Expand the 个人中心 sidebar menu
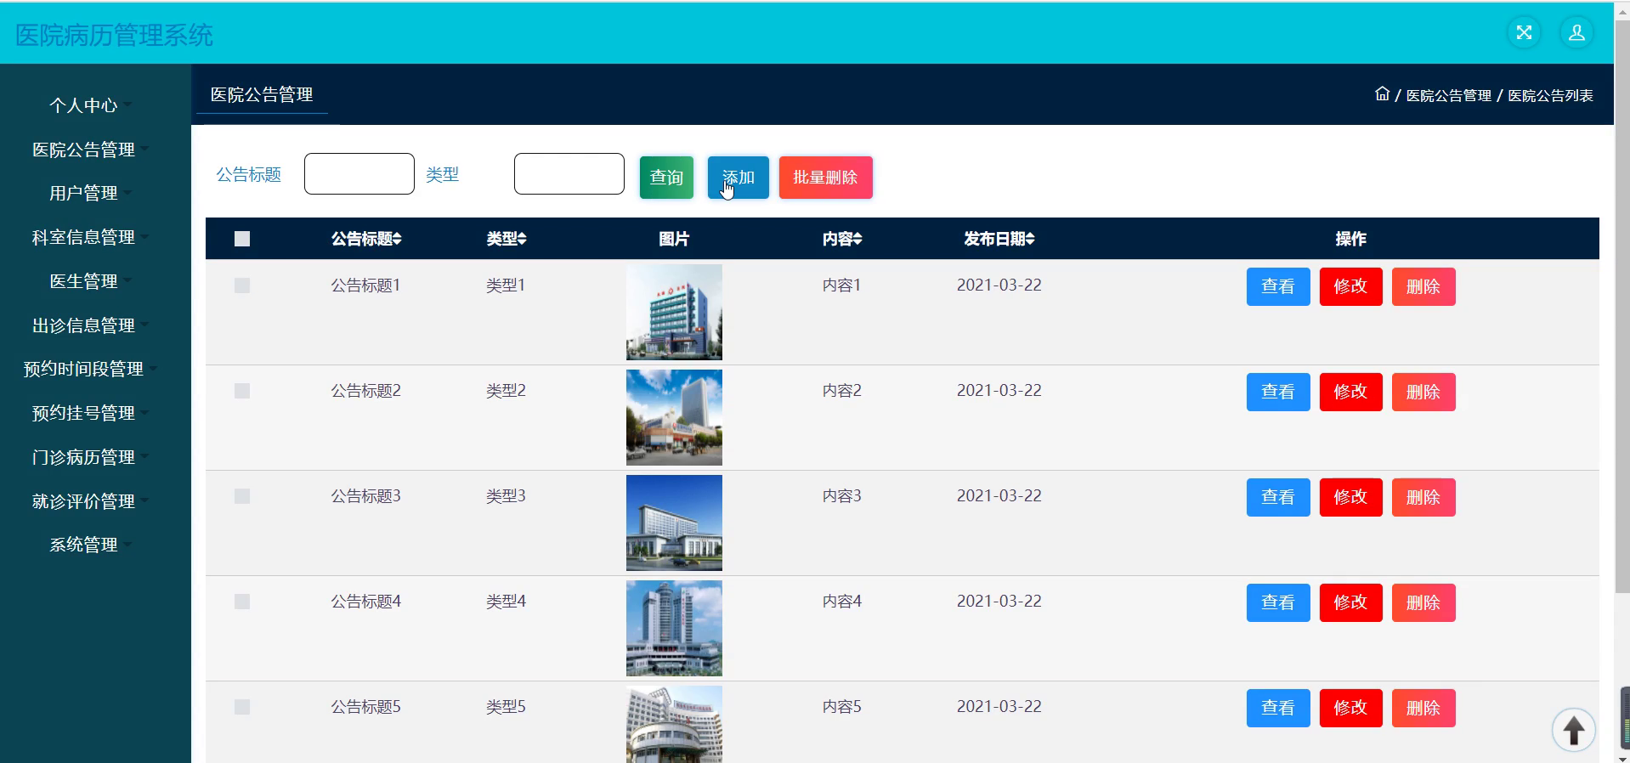This screenshot has width=1630, height=763. tap(89, 105)
